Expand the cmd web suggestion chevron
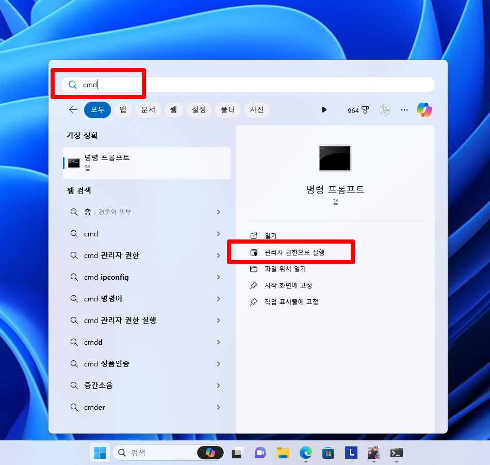This screenshot has height=465, width=490. pyautogui.click(x=219, y=234)
